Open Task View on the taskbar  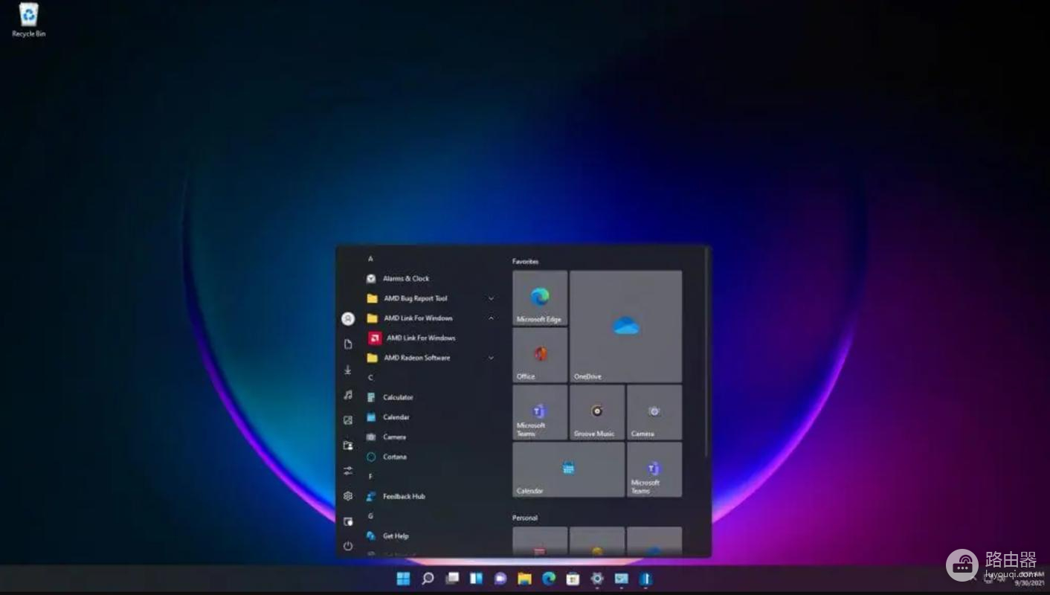(x=452, y=579)
